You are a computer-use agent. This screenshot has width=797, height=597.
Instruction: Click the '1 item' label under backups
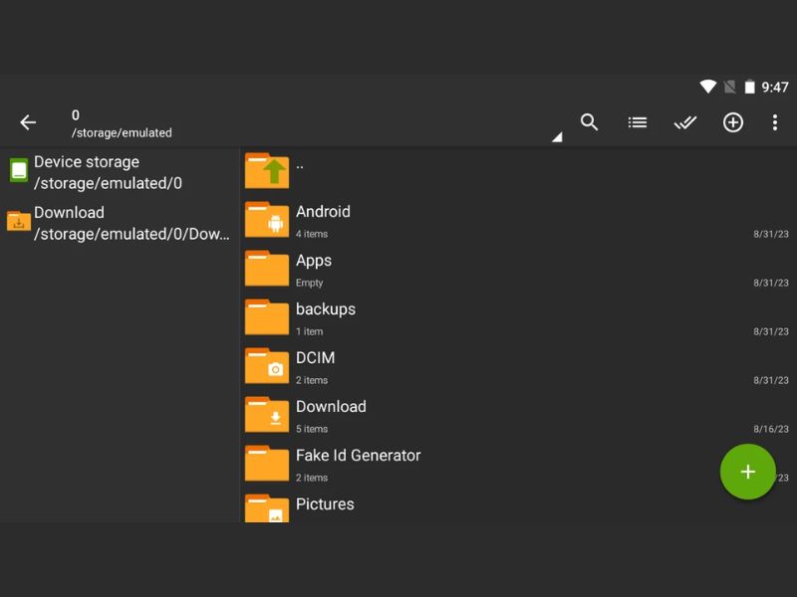click(x=309, y=331)
